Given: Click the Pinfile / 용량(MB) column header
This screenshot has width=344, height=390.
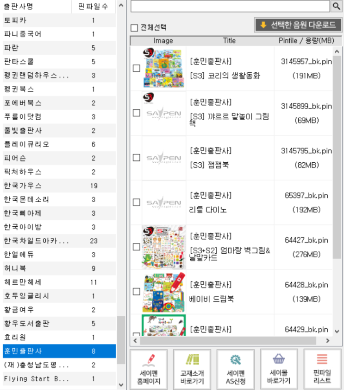Looking at the screenshot, I should [306, 40].
